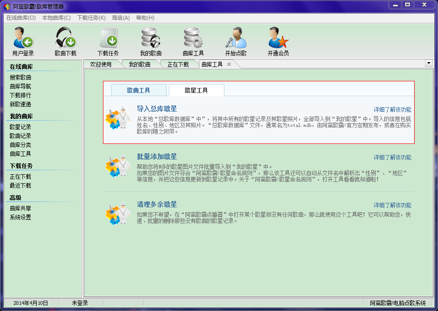438x311 pixels.
Task: Click the 清理多余歌星 tool icon
Action: click(118, 214)
